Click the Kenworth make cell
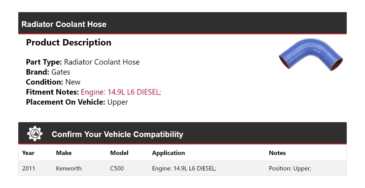Screen dimensions: 365x188 click(x=69, y=168)
